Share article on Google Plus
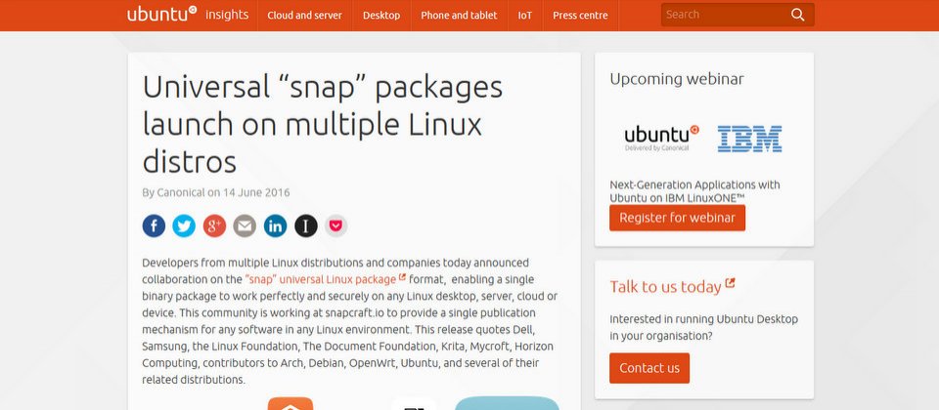939x410 pixels. click(x=214, y=225)
